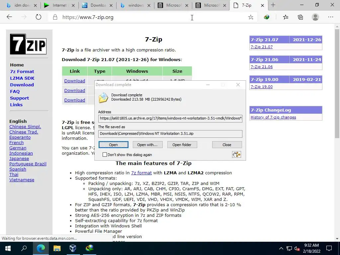
Task: Switch to the first Microsoft tab
Action: (x=173, y=5)
